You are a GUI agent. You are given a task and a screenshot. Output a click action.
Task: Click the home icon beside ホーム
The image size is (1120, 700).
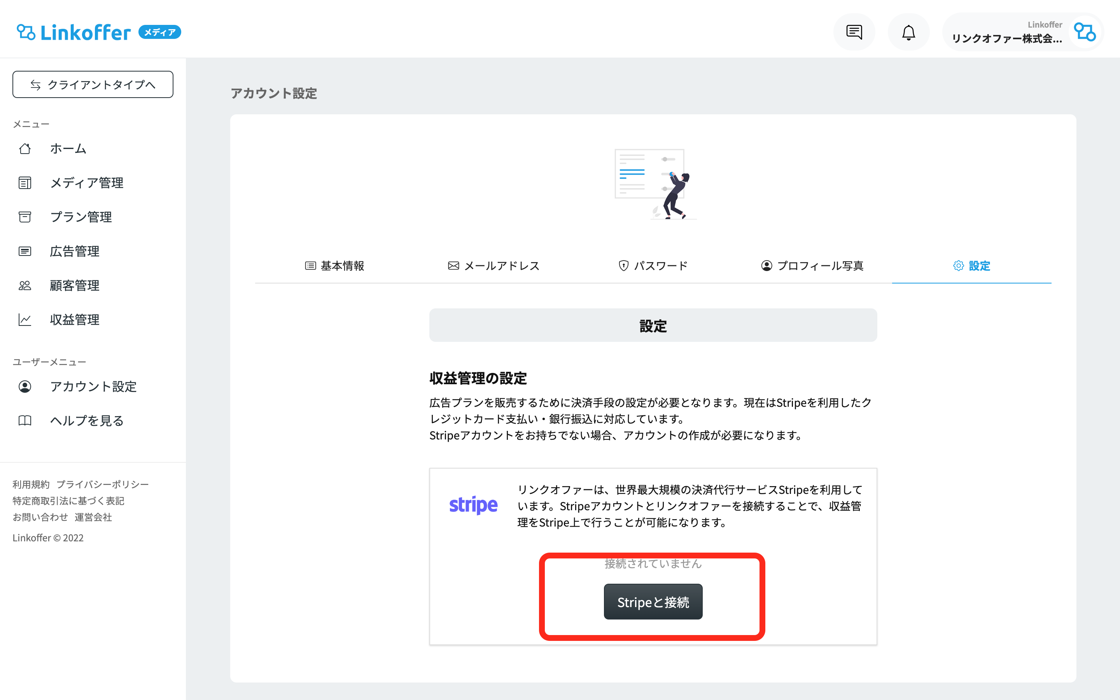[25, 149]
